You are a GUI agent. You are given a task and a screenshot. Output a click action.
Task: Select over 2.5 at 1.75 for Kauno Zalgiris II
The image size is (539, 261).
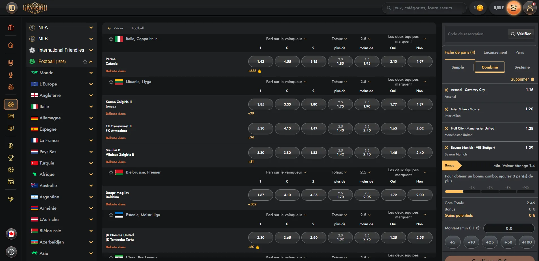[340, 104]
